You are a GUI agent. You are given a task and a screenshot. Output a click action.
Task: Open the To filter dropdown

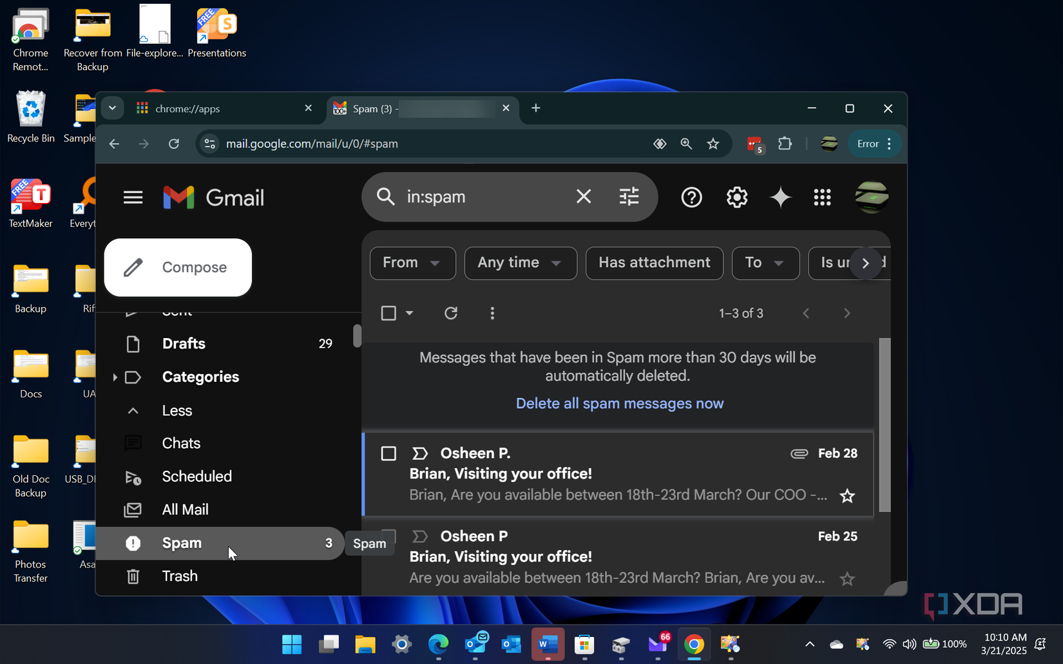(765, 263)
